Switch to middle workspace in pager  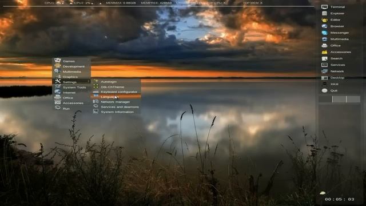(x=339, y=99)
